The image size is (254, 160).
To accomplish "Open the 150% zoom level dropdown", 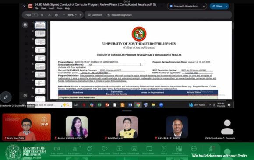I will tap(72, 15).
